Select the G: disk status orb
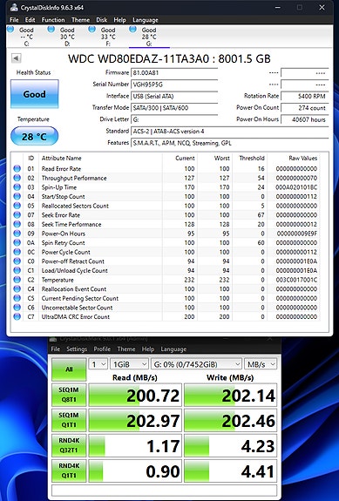Viewport: 339px width, 501px height. tap(133, 30)
